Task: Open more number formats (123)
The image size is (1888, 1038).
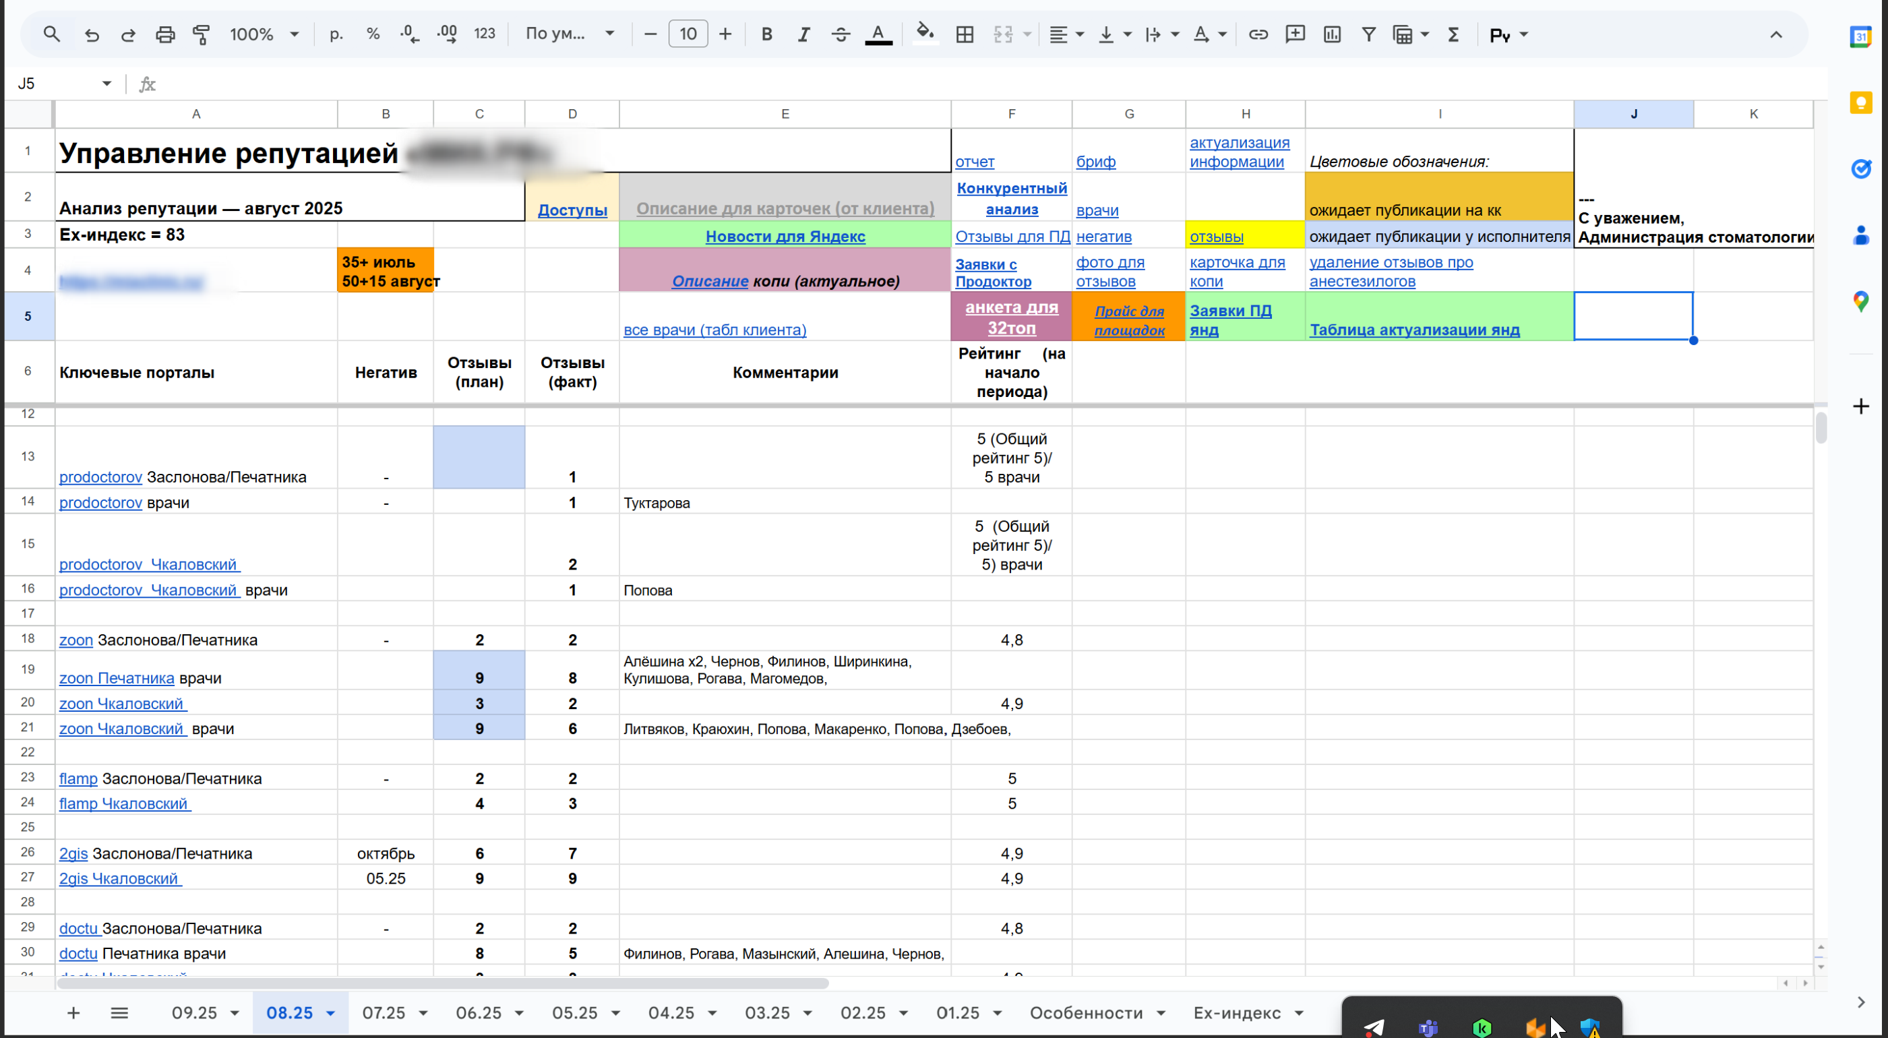Action: pos(485,34)
